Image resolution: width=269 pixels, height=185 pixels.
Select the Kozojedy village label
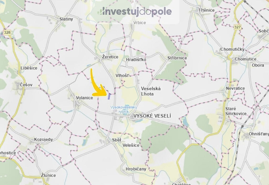pos(43,140)
